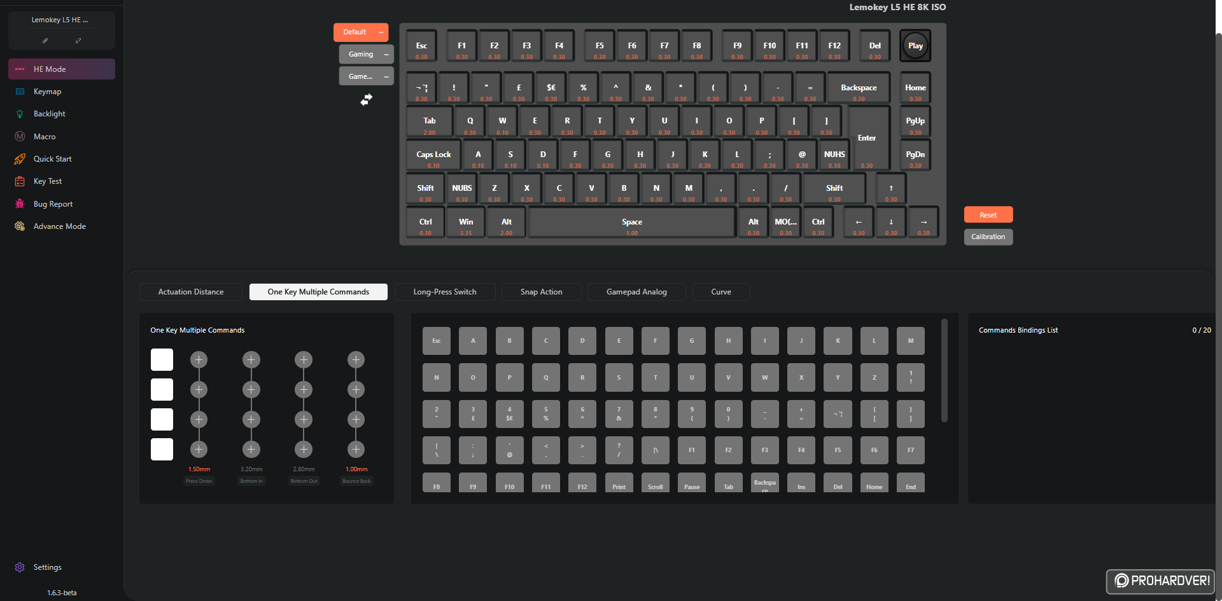
Task: Add Bottom Out command in third row
Action: (304, 419)
